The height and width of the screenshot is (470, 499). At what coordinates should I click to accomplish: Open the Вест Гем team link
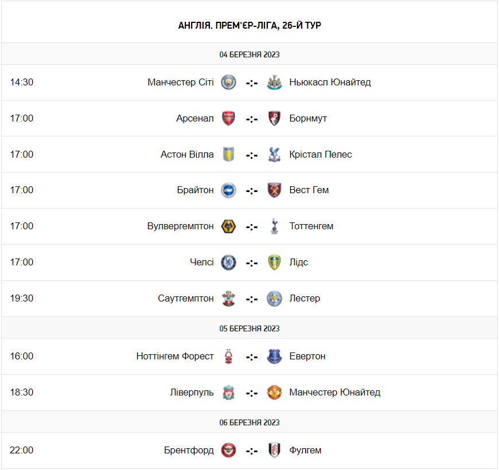pos(309,190)
